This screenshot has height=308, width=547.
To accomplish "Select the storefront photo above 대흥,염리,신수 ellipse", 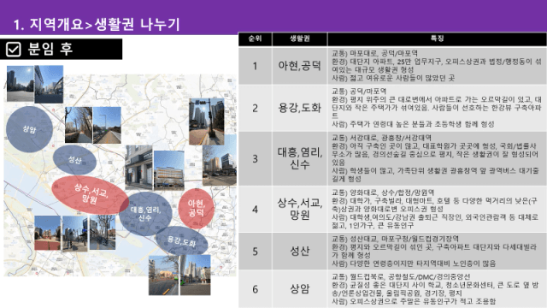I will (138, 168).
